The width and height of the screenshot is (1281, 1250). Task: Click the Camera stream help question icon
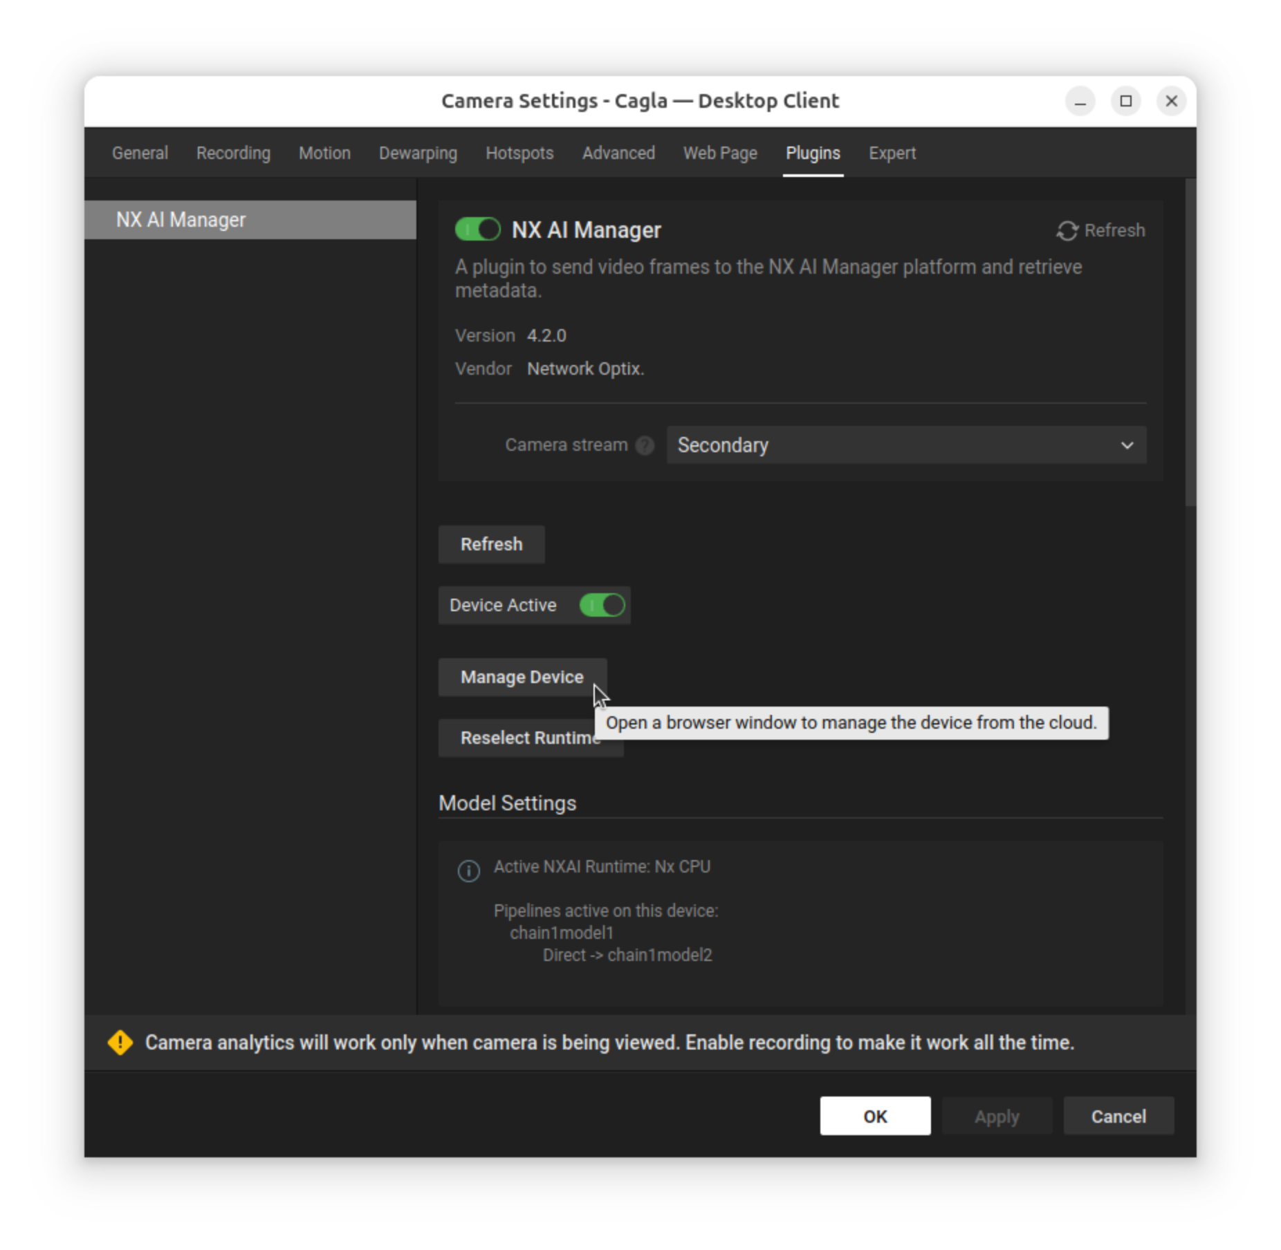[645, 445]
